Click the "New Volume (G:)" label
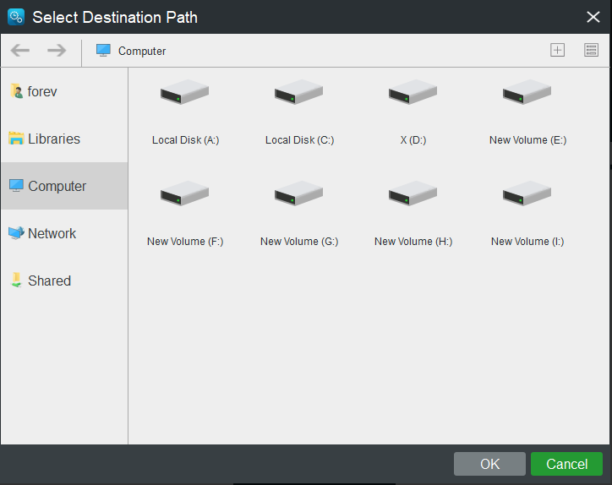 [x=299, y=242]
